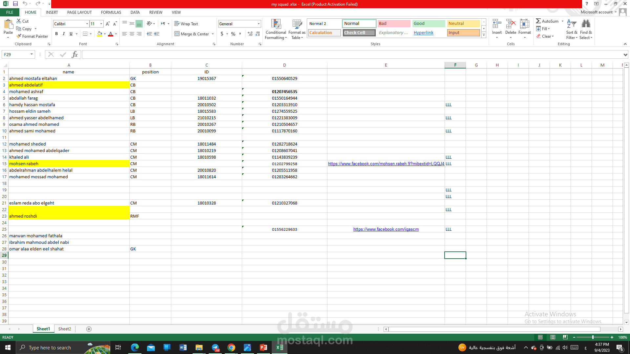Image resolution: width=630 pixels, height=354 pixels.
Task: Click the Percent Style icon
Action: point(233,34)
